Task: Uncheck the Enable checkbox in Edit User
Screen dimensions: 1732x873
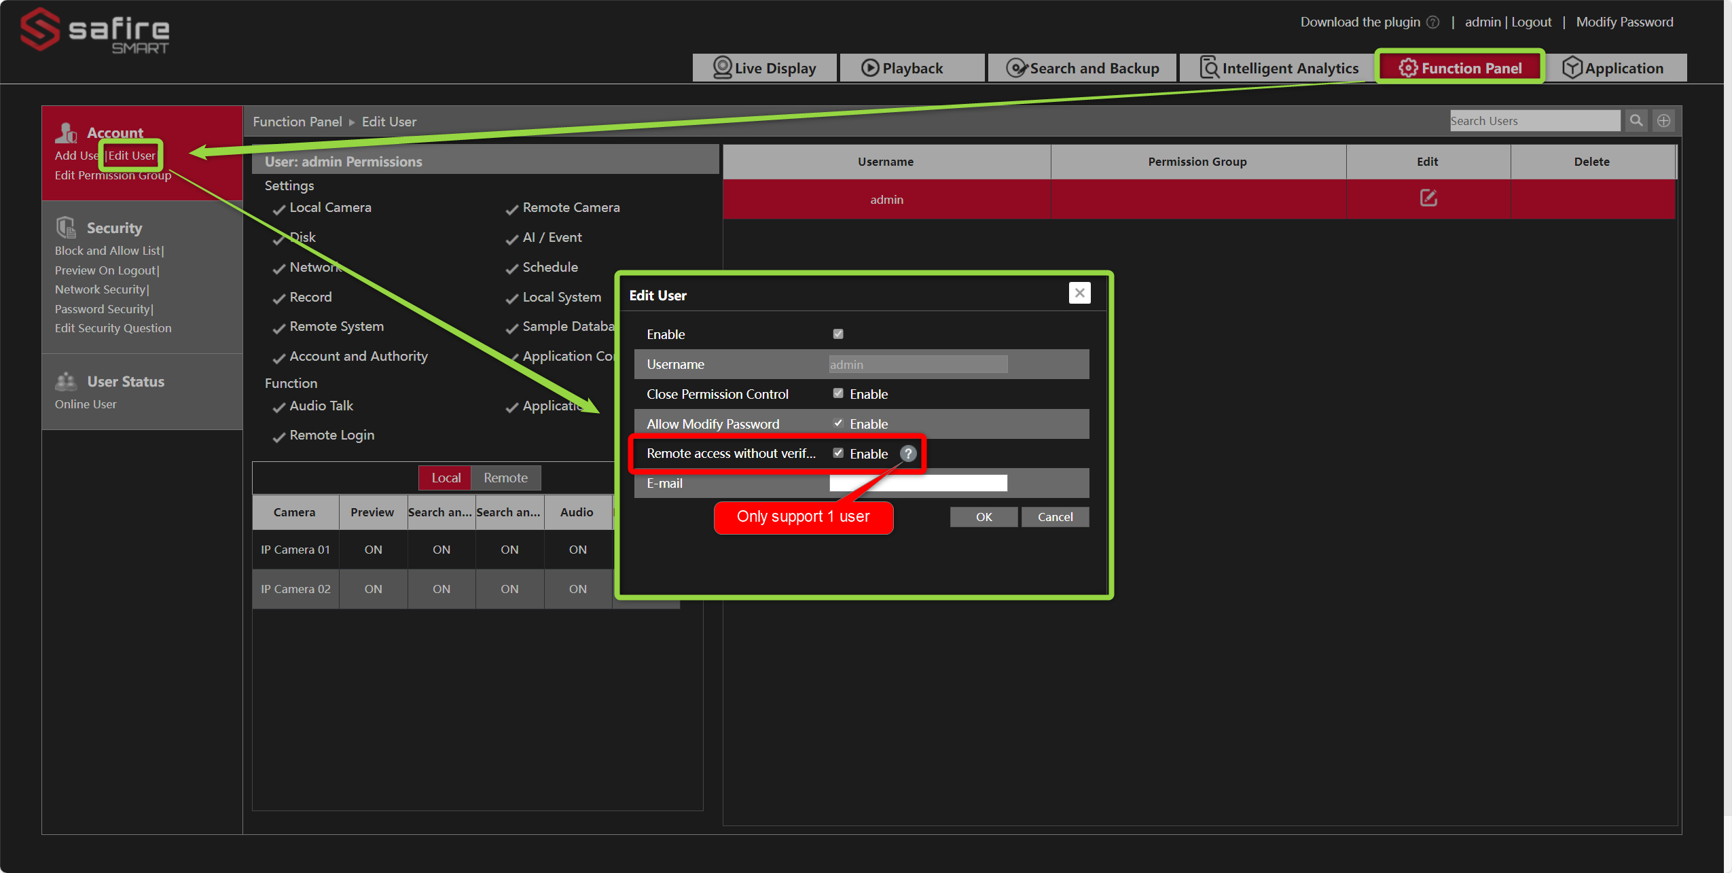Action: pyautogui.click(x=837, y=334)
